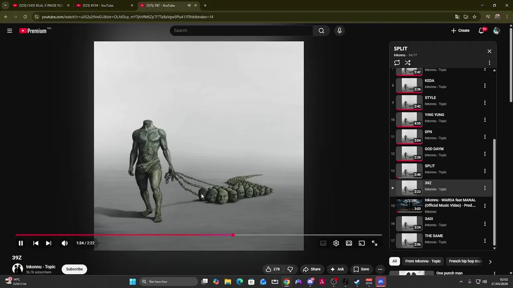Dislike the video thumbs down
513x288 pixels.
[x=291, y=269]
